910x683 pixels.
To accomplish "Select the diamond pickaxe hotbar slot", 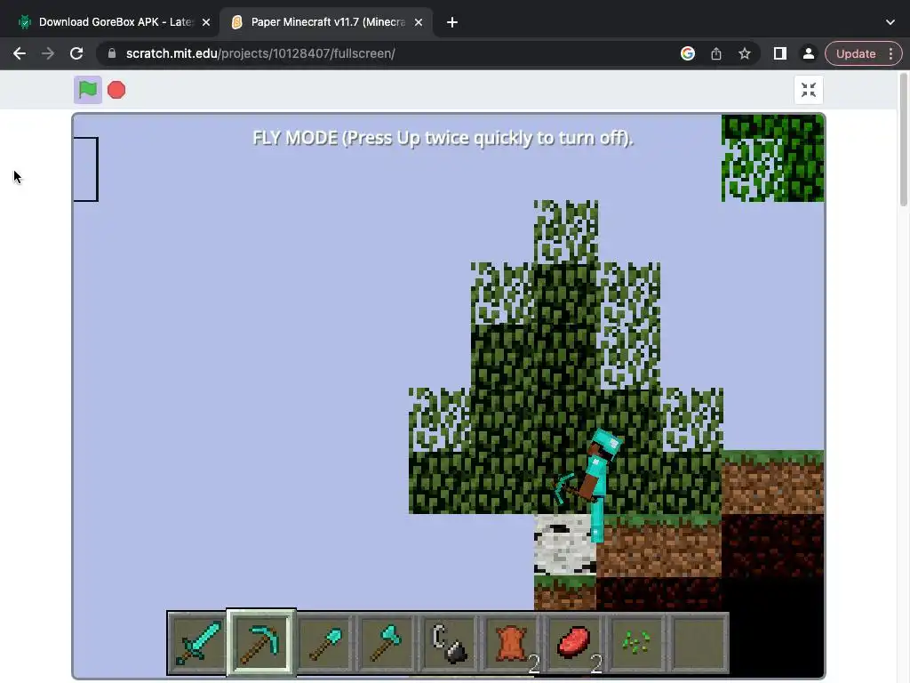I will tap(261, 642).
